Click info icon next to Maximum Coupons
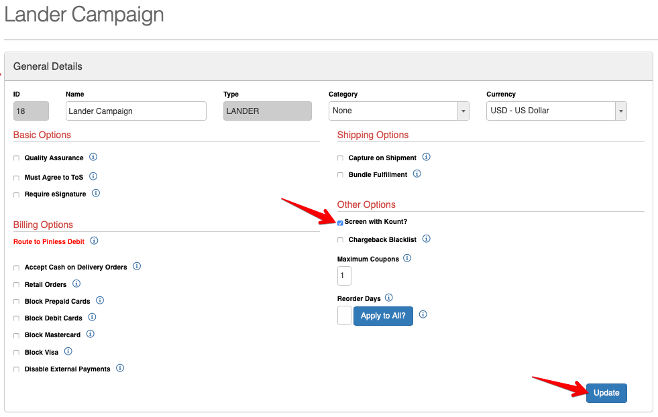Screen dimensions: 658x417 [407, 258]
